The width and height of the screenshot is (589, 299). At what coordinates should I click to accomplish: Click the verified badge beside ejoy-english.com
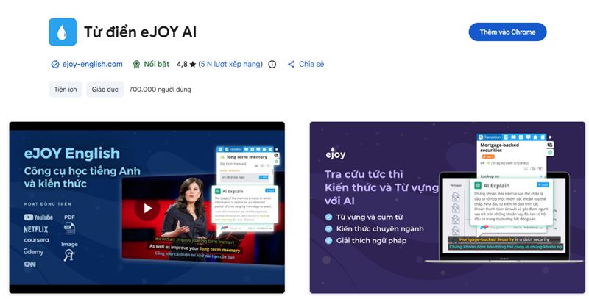54,65
